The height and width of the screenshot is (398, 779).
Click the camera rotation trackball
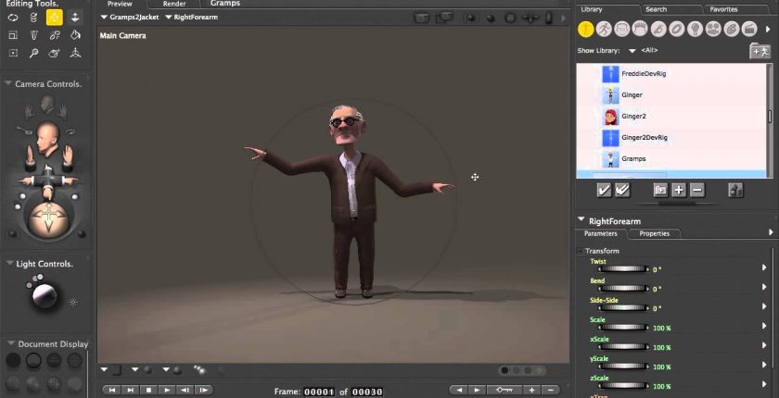48,218
